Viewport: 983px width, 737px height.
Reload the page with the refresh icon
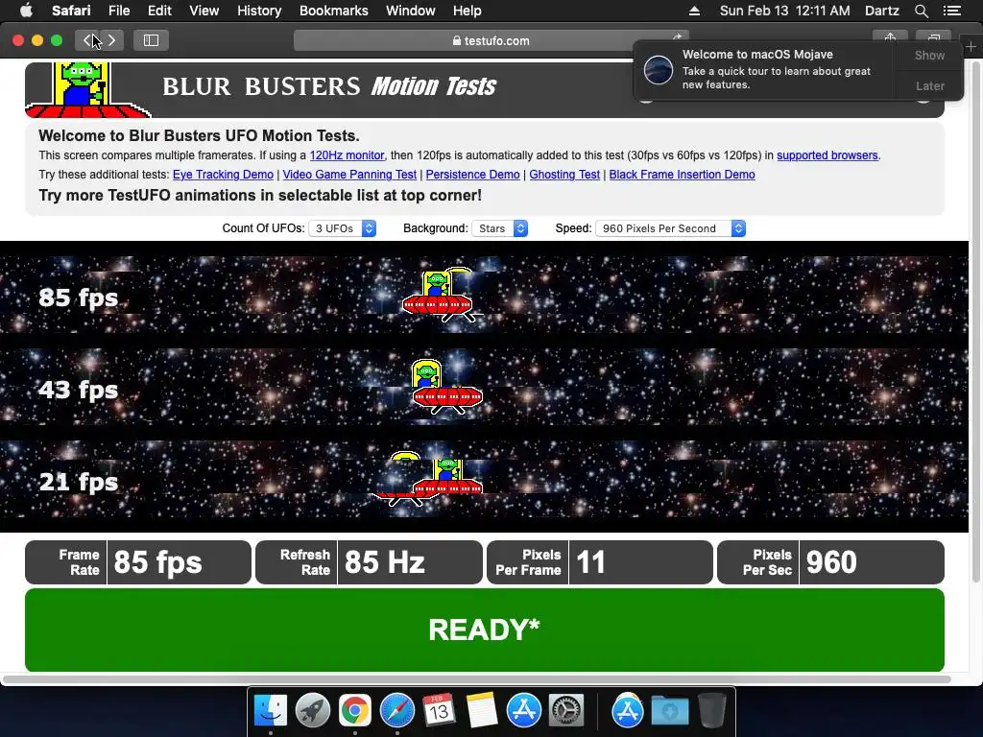(x=677, y=37)
